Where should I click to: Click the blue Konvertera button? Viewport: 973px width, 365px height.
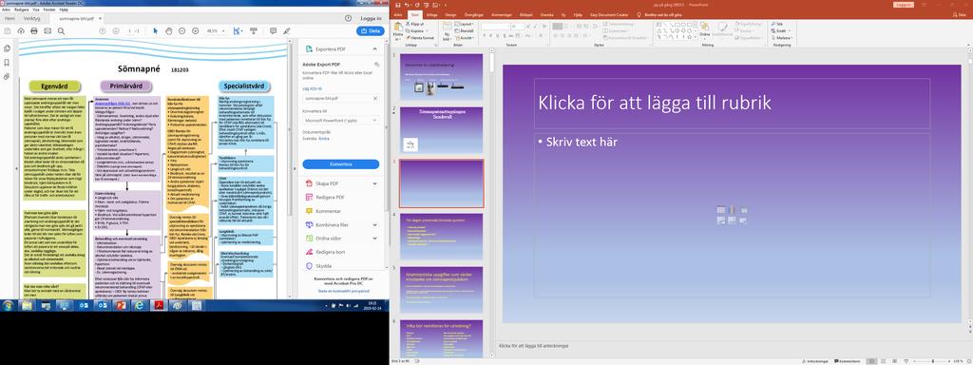[341, 164]
